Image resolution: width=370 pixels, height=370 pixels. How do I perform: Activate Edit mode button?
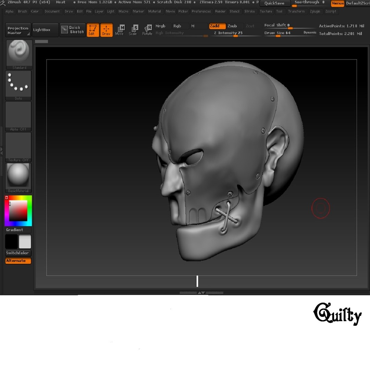[93, 30]
